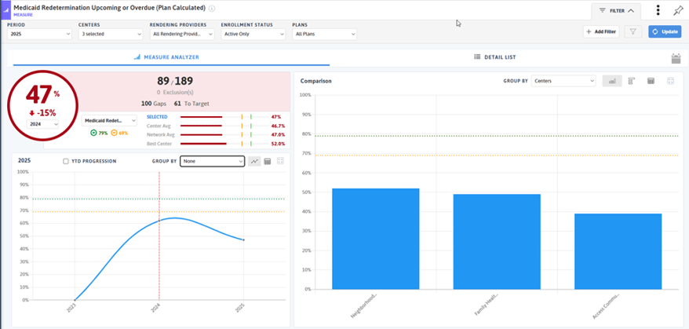
Task: Enable the YTD Progression checkbox
Action: point(66,161)
